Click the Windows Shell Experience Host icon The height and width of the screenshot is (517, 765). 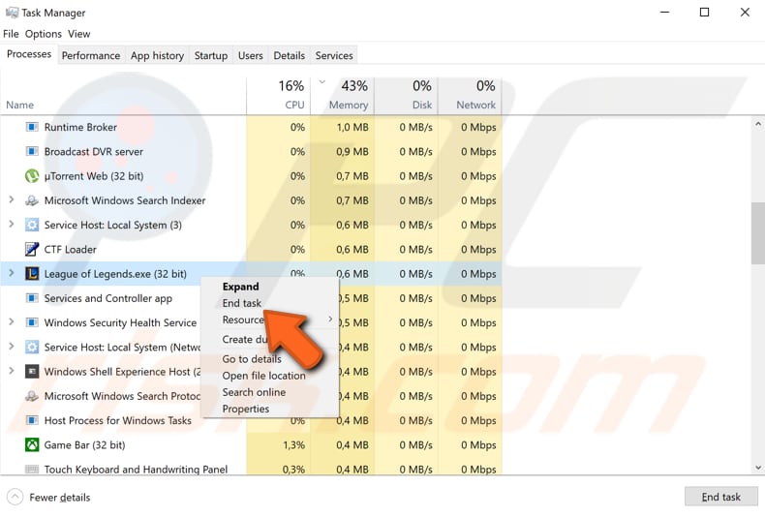coord(32,372)
